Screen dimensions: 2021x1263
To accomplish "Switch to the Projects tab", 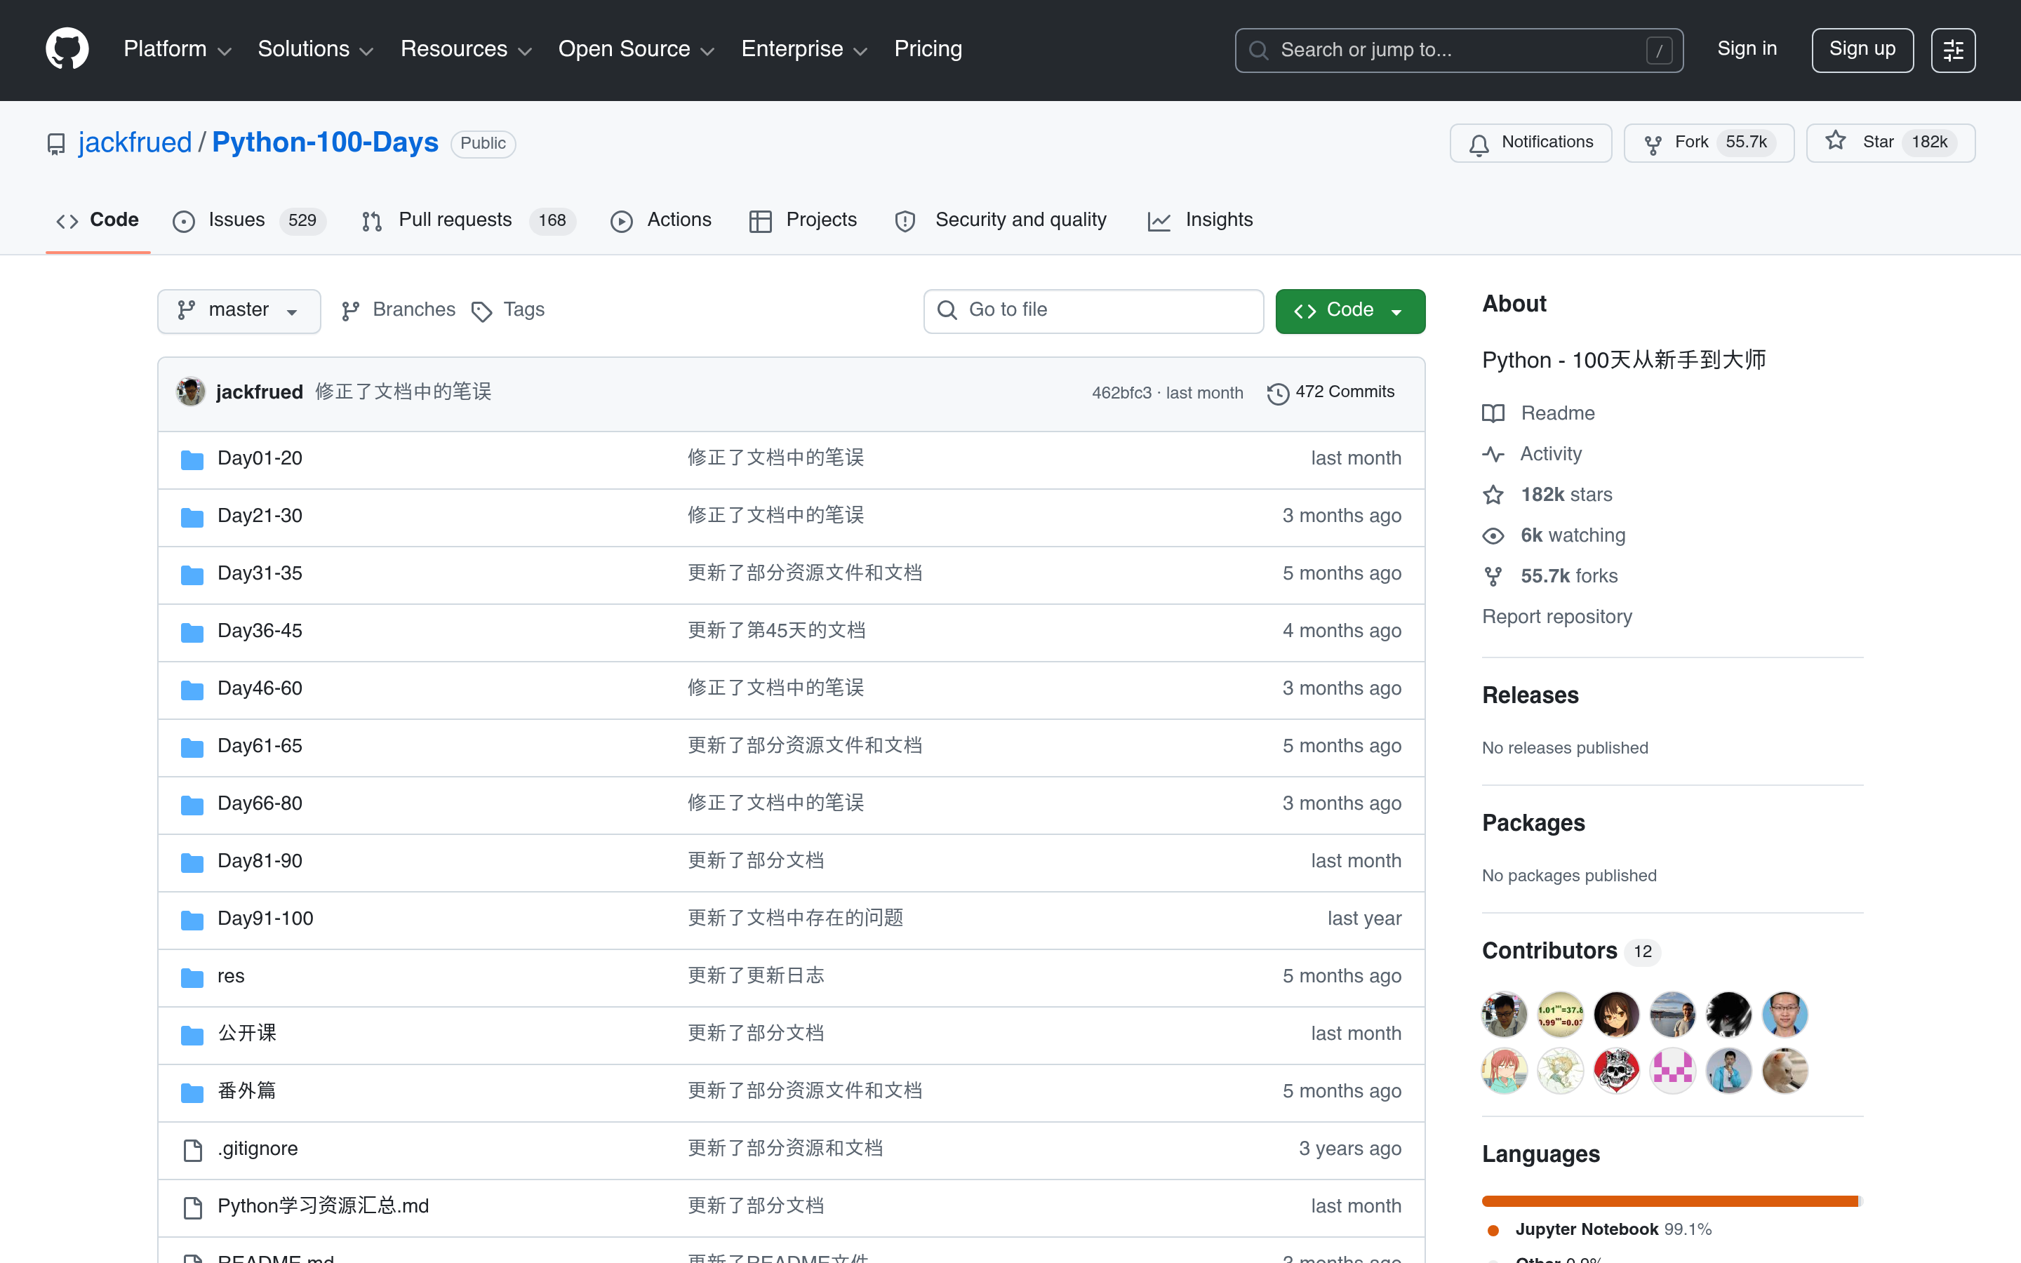I will point(803,220).
